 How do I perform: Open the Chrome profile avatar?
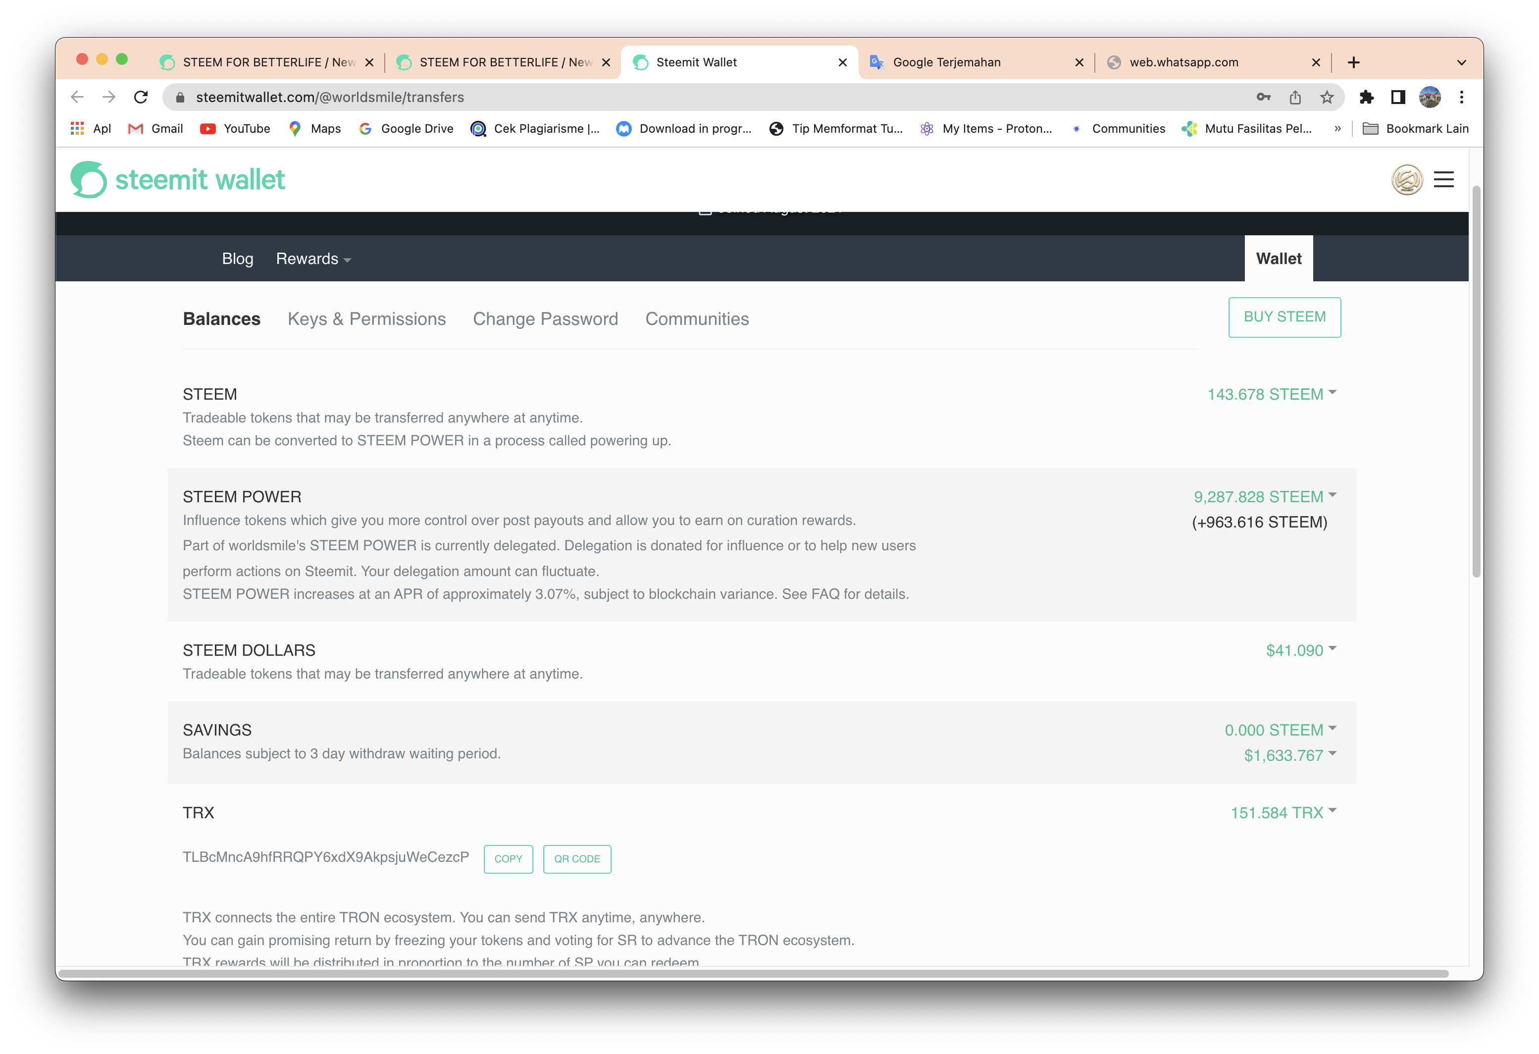[1430, 98]
